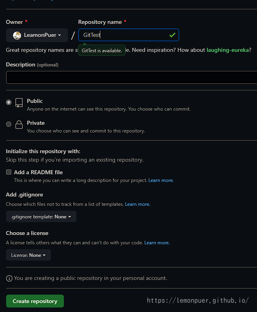This screenshot has height=312, width=257.
Task: Expand the .gitignore template dropdown
Action: tap(41, 216)
